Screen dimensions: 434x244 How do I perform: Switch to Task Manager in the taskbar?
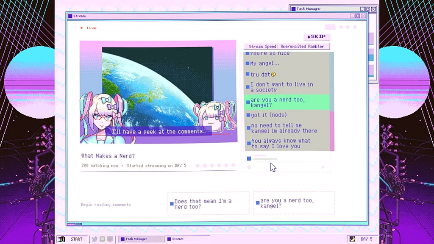[141, 239]
